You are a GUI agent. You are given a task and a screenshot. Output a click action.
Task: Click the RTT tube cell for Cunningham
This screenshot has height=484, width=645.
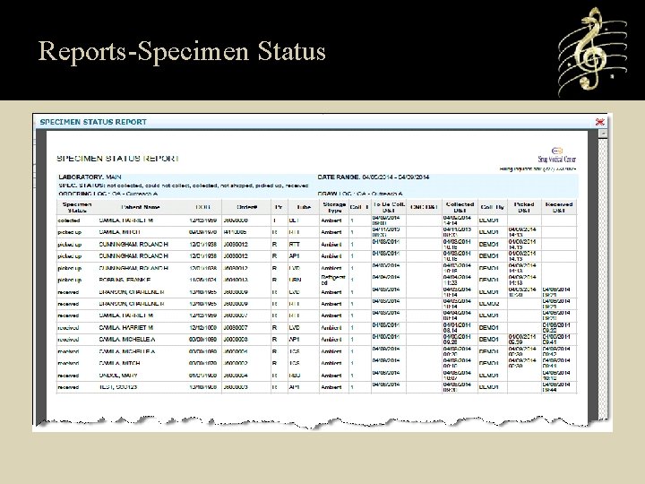(294, 244)
